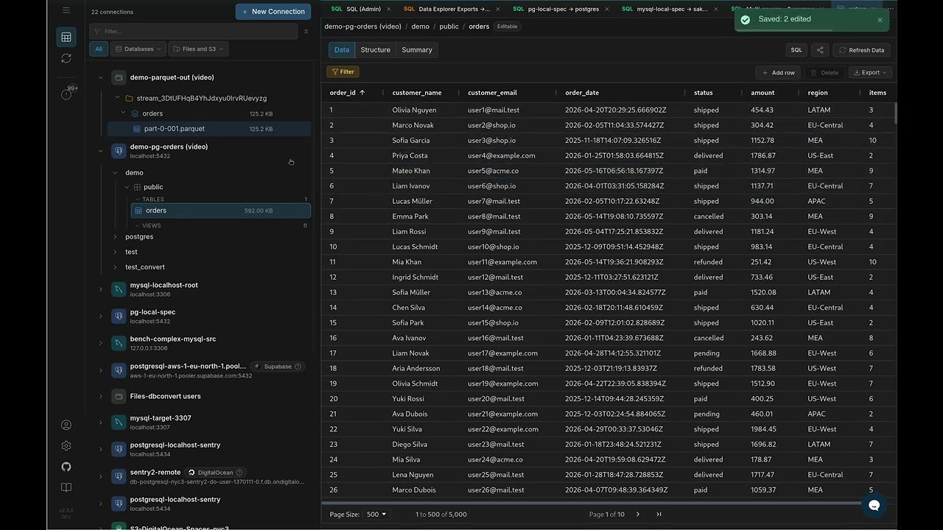Expand the postgres database node
Screen dimensions: 943x530
(115, 237)
